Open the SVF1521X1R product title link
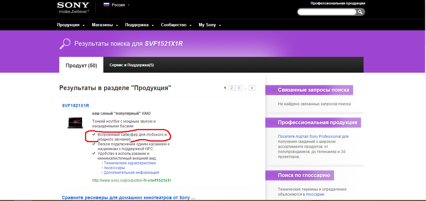This screenshot has width=426, height=201. pyautogui.click(x=75, y=106)
